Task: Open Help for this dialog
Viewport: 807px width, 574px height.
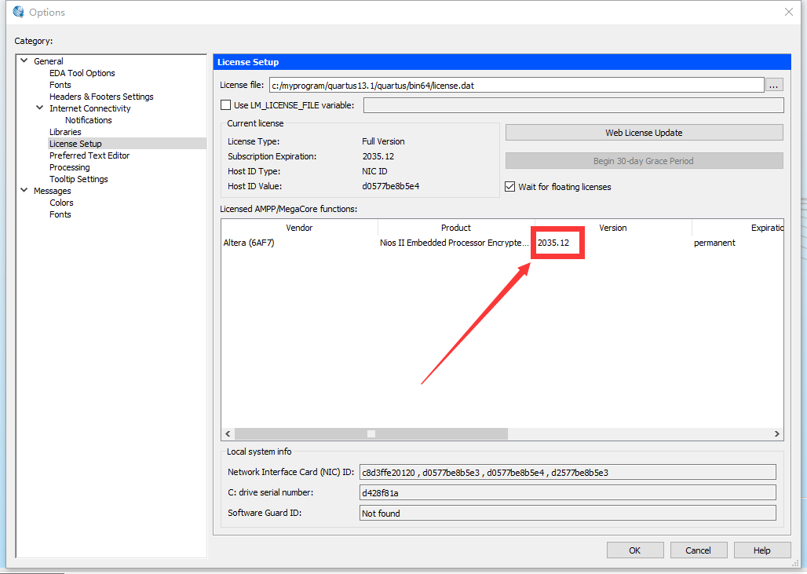Action: pos(762,550)
